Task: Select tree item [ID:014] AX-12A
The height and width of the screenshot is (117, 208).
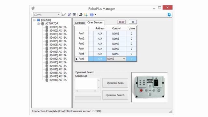Action: (x=58, y=66)
